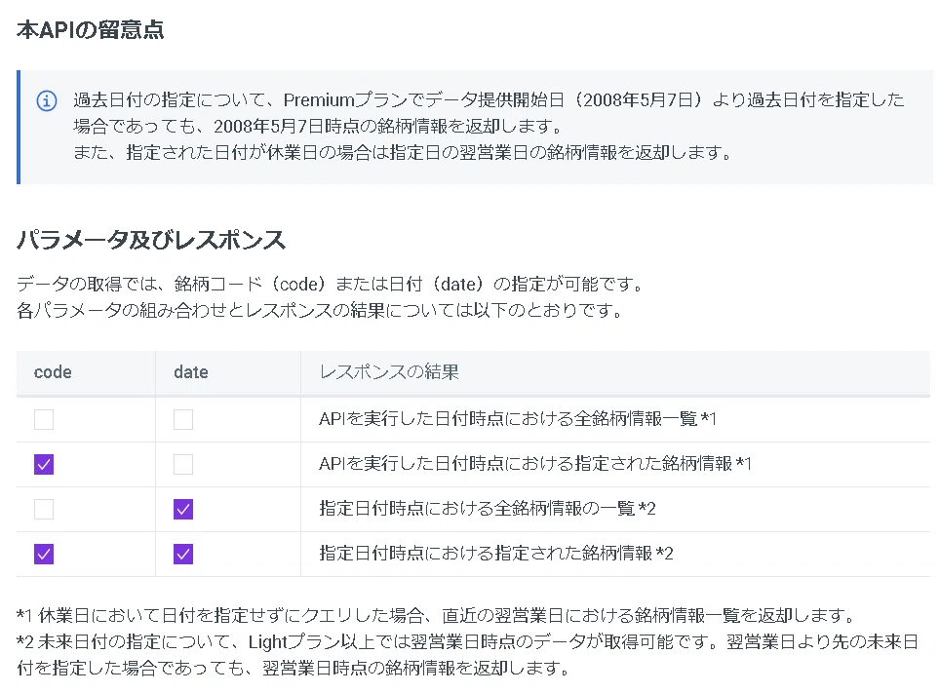The height and width of the screenshot is (693, 940).
Task: Click the blue info icon in the notice box
Action: coord(47,100)
